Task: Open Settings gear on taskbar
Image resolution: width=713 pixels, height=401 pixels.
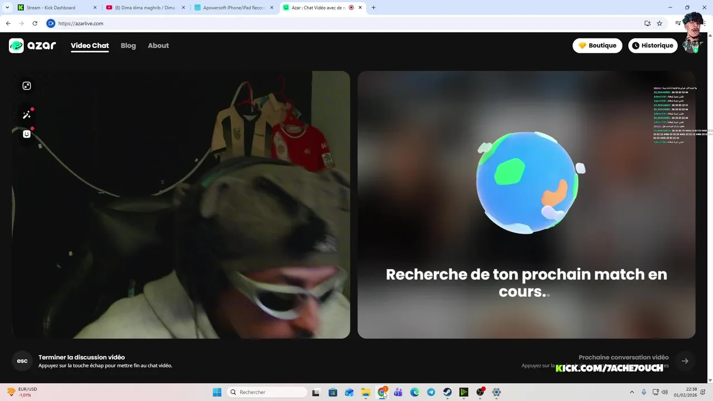Action: [x=496, y=392]
